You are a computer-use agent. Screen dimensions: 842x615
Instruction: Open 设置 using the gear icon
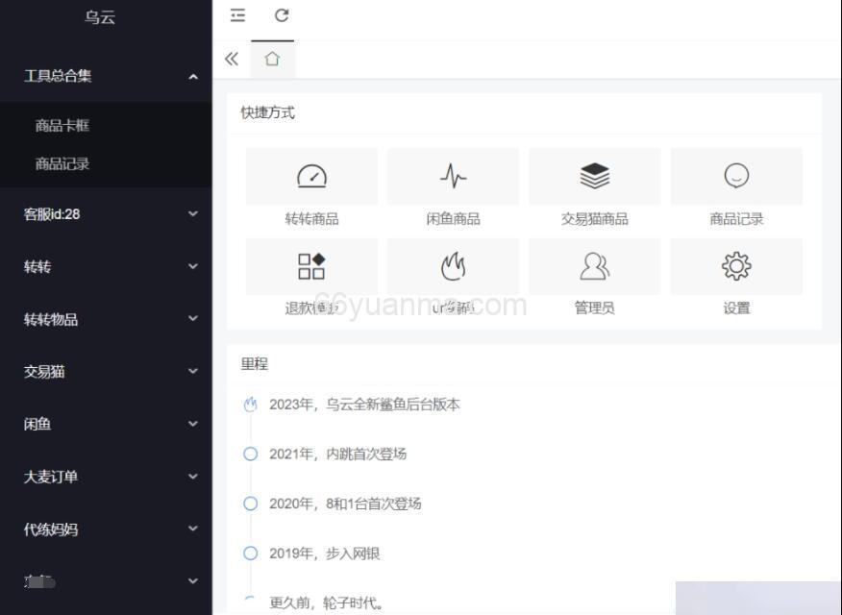pyautogui.click(x=736, y=266)
